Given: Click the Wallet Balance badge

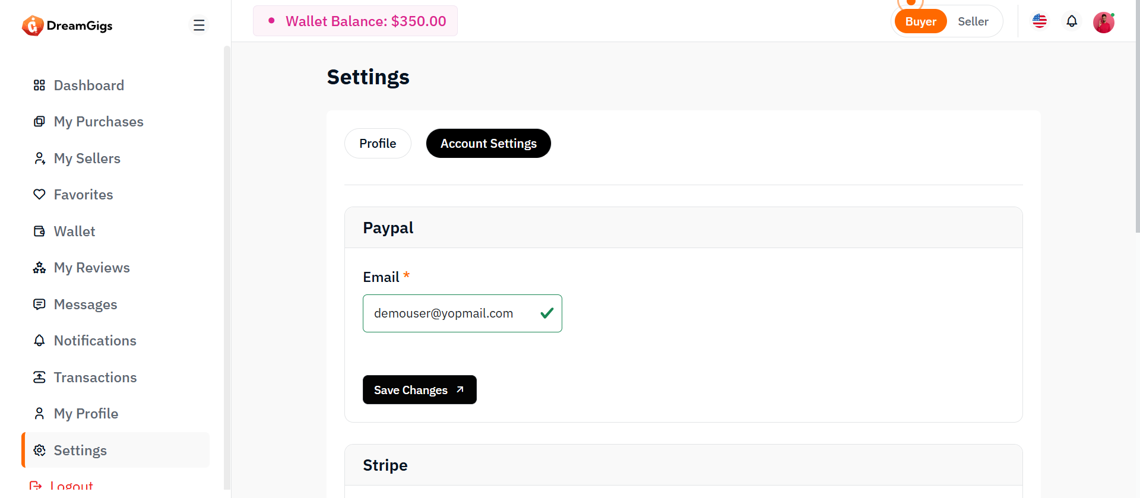Looking at the screenshot, I should point(355,21).
